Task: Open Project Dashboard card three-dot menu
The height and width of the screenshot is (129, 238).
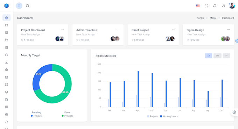Action: 63,30
